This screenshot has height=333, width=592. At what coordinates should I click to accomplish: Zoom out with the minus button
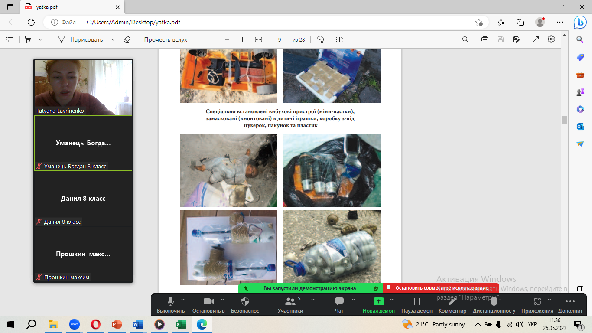[x=227, y=39]
